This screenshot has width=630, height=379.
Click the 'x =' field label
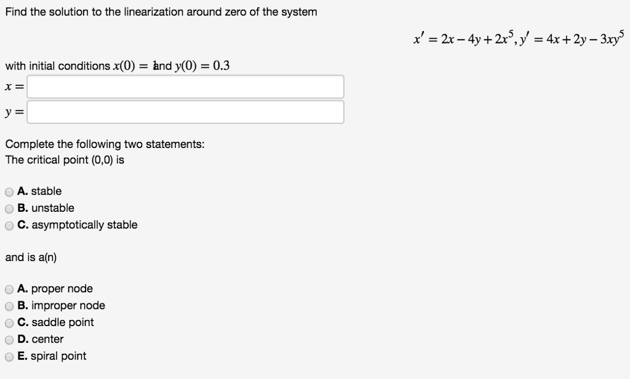[x=12, y=86]
